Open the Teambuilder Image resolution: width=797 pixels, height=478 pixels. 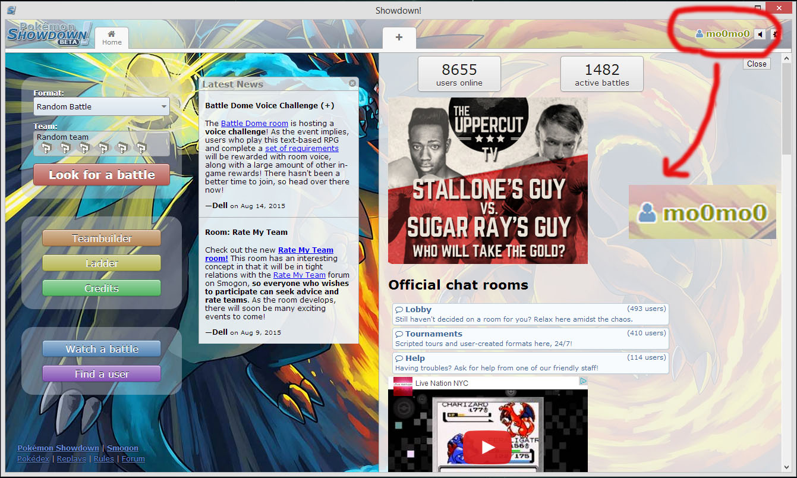point(102,238)
